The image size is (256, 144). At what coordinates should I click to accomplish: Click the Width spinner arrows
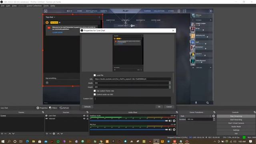(x=170, y=83)
